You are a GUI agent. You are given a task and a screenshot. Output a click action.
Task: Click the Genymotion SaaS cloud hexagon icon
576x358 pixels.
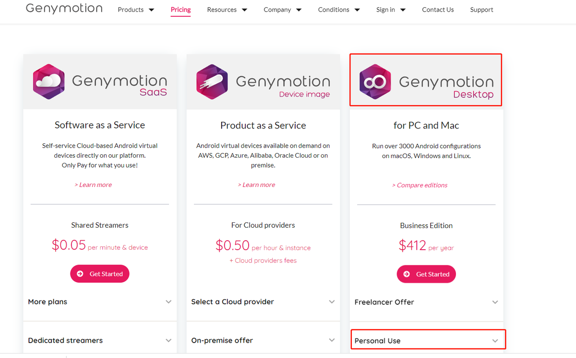coord(48,81)
